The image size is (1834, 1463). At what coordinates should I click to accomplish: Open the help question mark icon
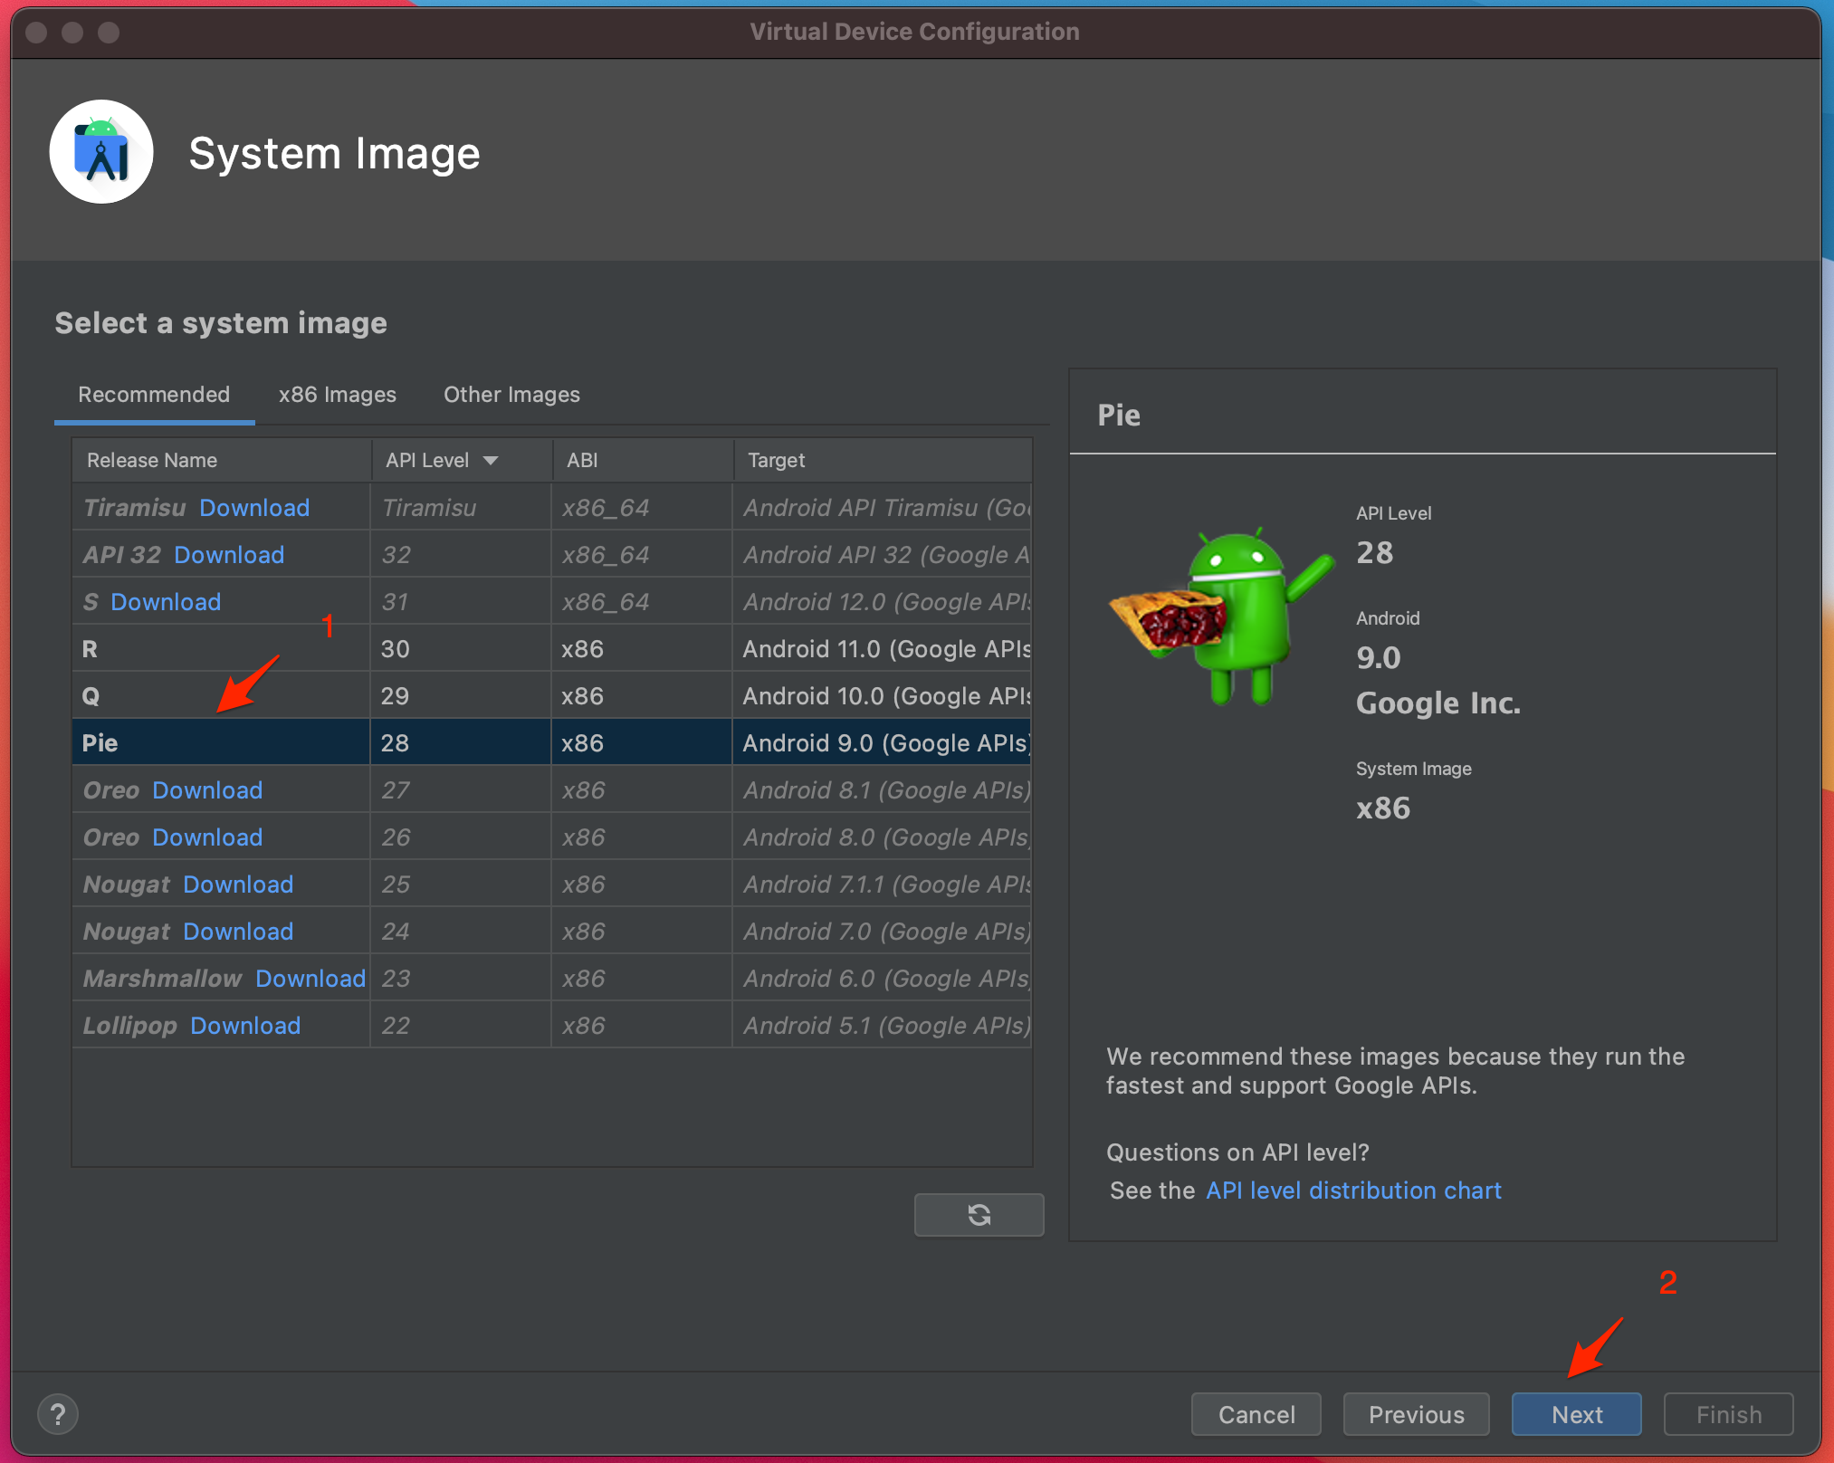click(x=58, y=1414)
